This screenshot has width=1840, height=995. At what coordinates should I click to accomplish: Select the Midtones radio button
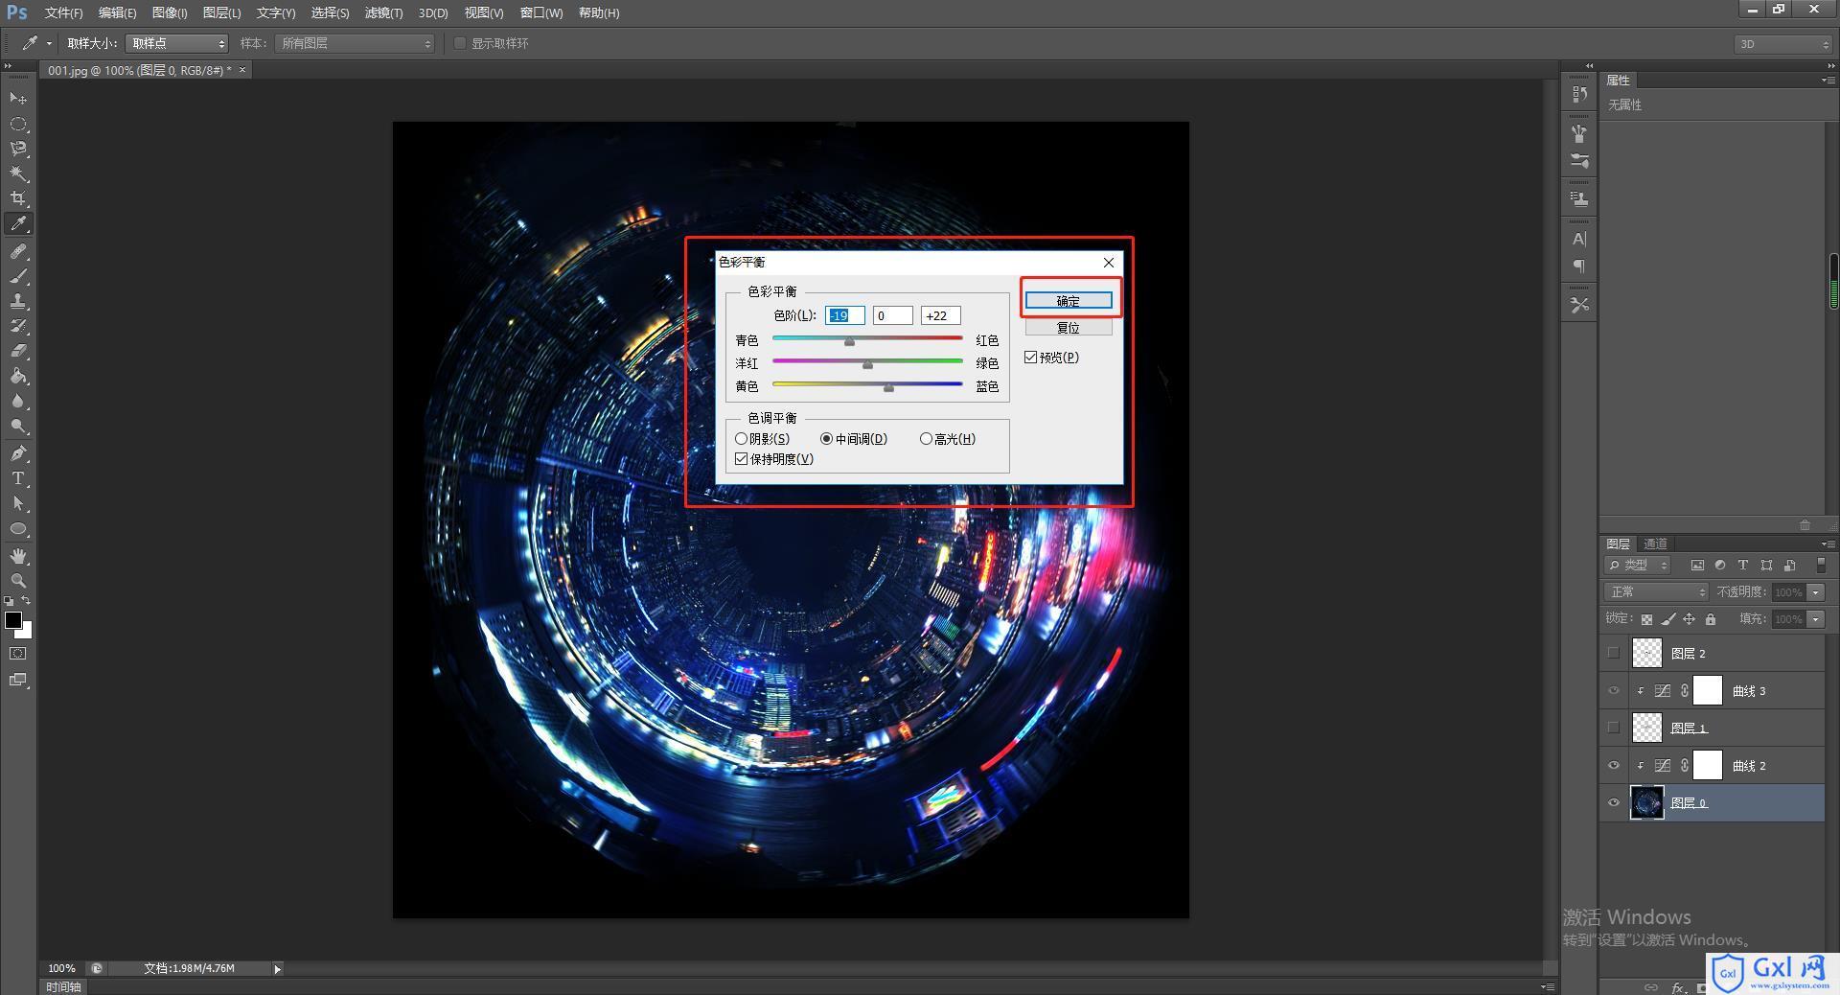(827, 439)
